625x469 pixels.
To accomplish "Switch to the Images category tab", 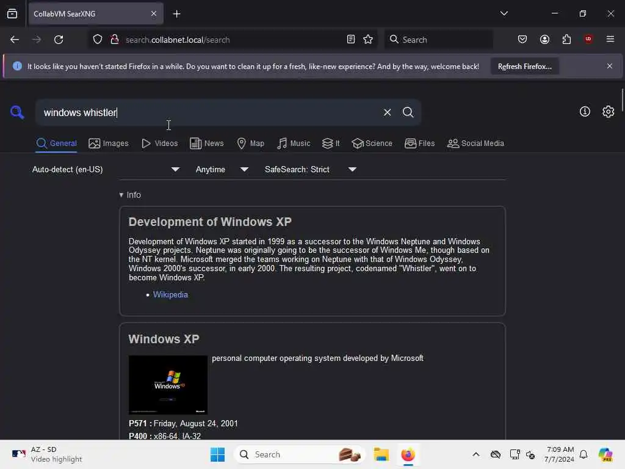I will 109,143.
